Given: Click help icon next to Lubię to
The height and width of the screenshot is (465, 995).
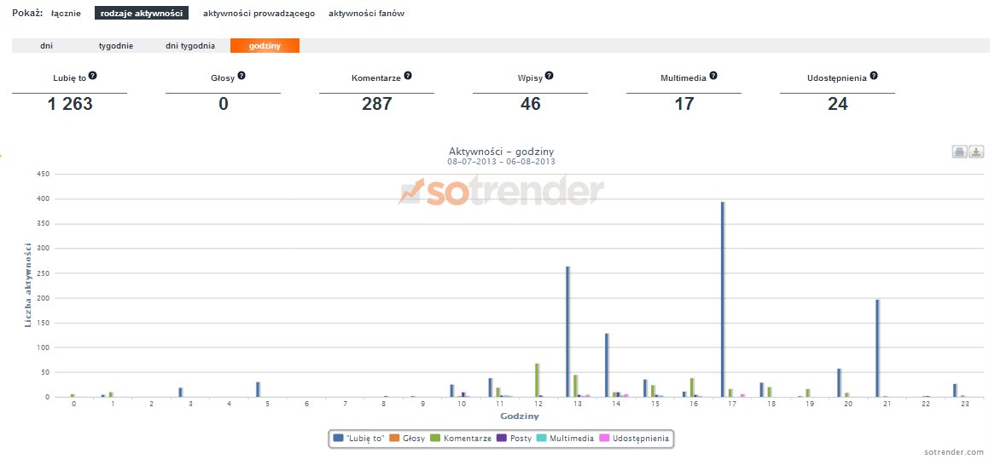Looking at the screenshot, I should pos(93,76).
